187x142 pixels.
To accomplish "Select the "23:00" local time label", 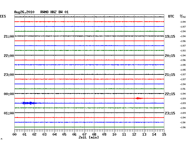I will coord(9,75).
